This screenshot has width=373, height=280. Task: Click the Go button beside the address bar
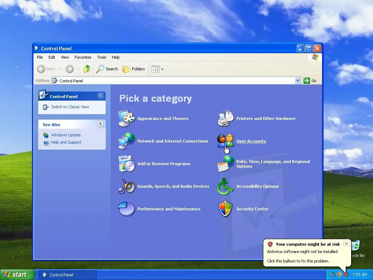coord(310,81)
